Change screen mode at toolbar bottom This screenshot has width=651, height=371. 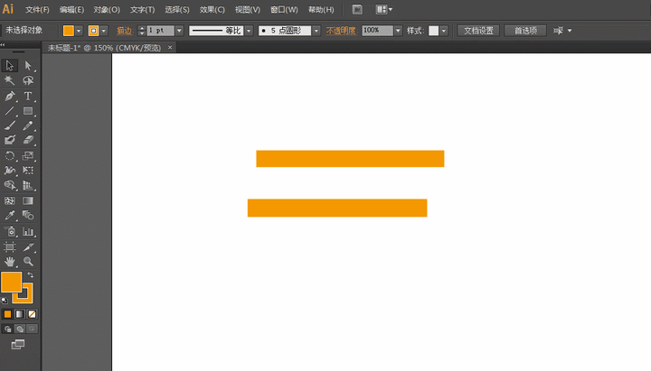click(18, 345)
